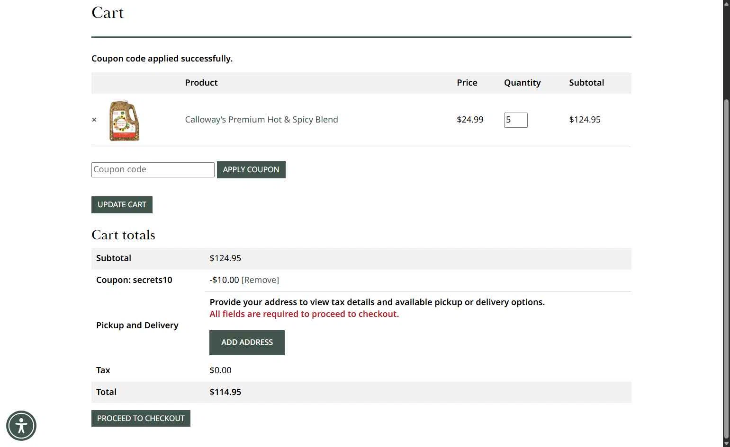Image resolution: width=730 pixels, height=447 pixels.
Task: Click the 'All fields are required' warning text
Action: [x=304, y=314]
